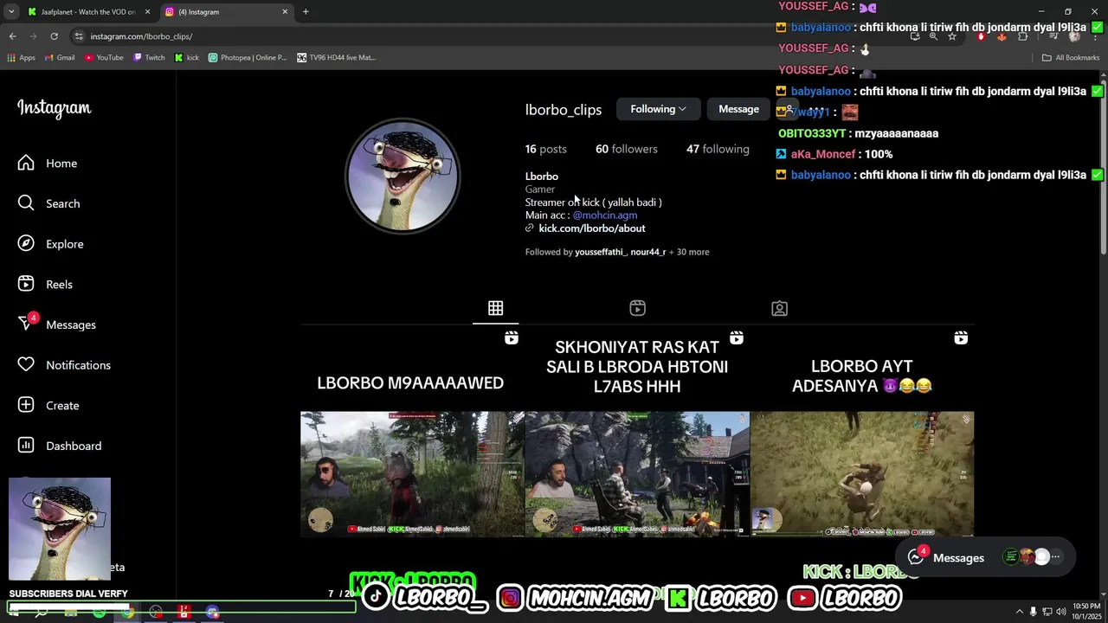Screen dimensions: 1108x623
Task: Open All Bookmarks folder
Action: (x=1071, y=58)
